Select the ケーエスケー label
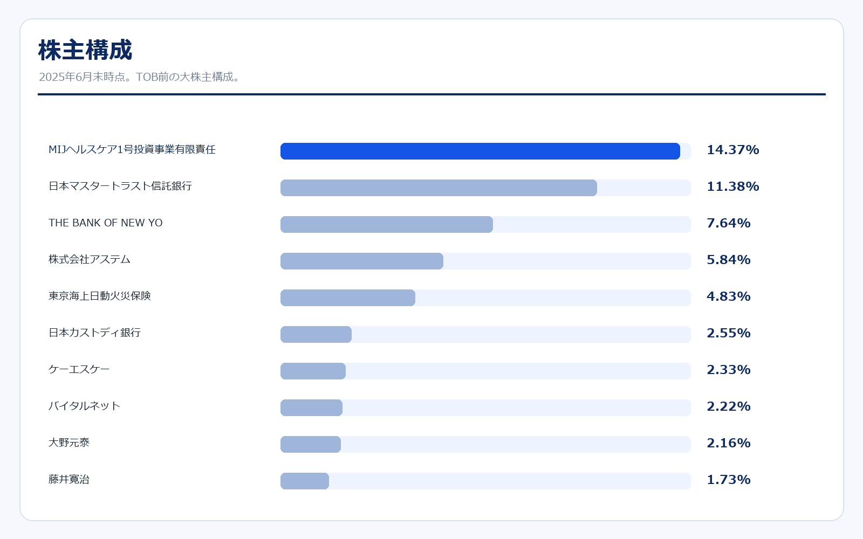This screenshot has width=863, height=539. click(x=79, y=369)
